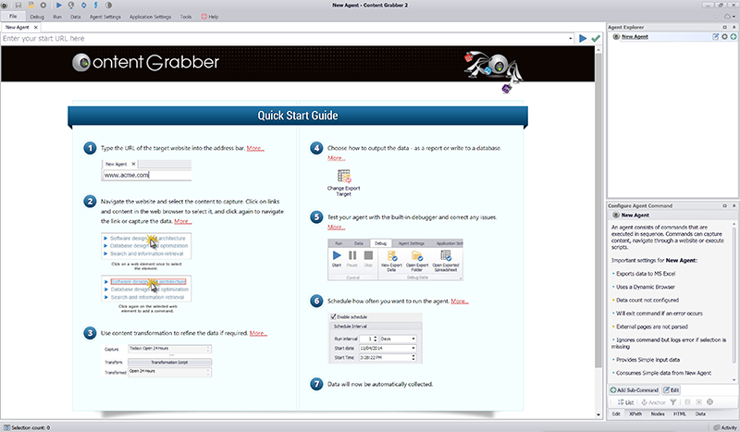The image size is (740, 432).
Task: Click the Open folder icon in title toolbar
Action: click(31, 6)
